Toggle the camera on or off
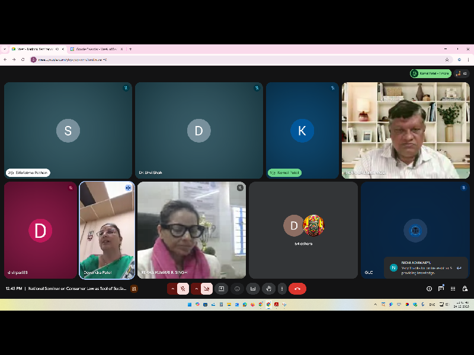 206,289
